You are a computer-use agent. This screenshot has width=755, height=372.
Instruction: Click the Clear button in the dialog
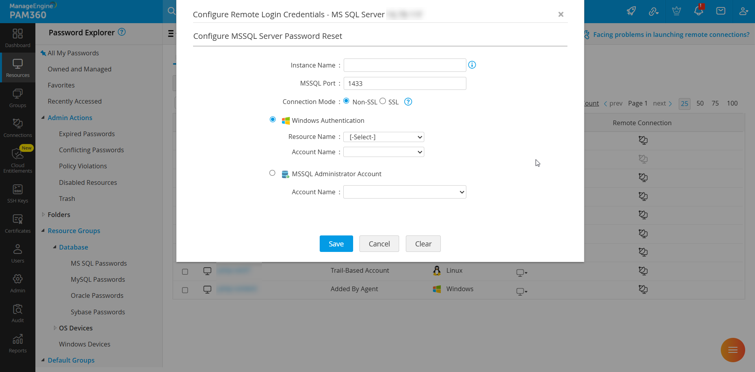(x=423, y=243)
